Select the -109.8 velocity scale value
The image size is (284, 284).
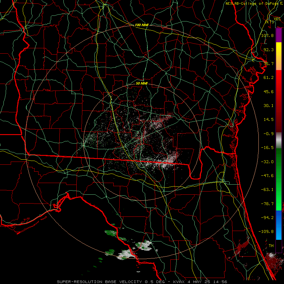[x=266, y=232]
